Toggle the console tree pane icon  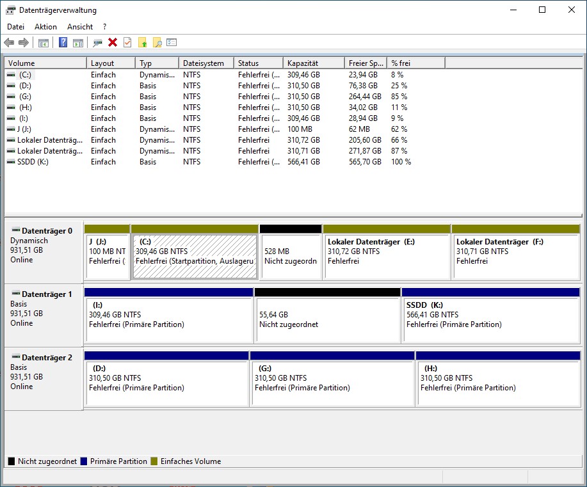44,43
